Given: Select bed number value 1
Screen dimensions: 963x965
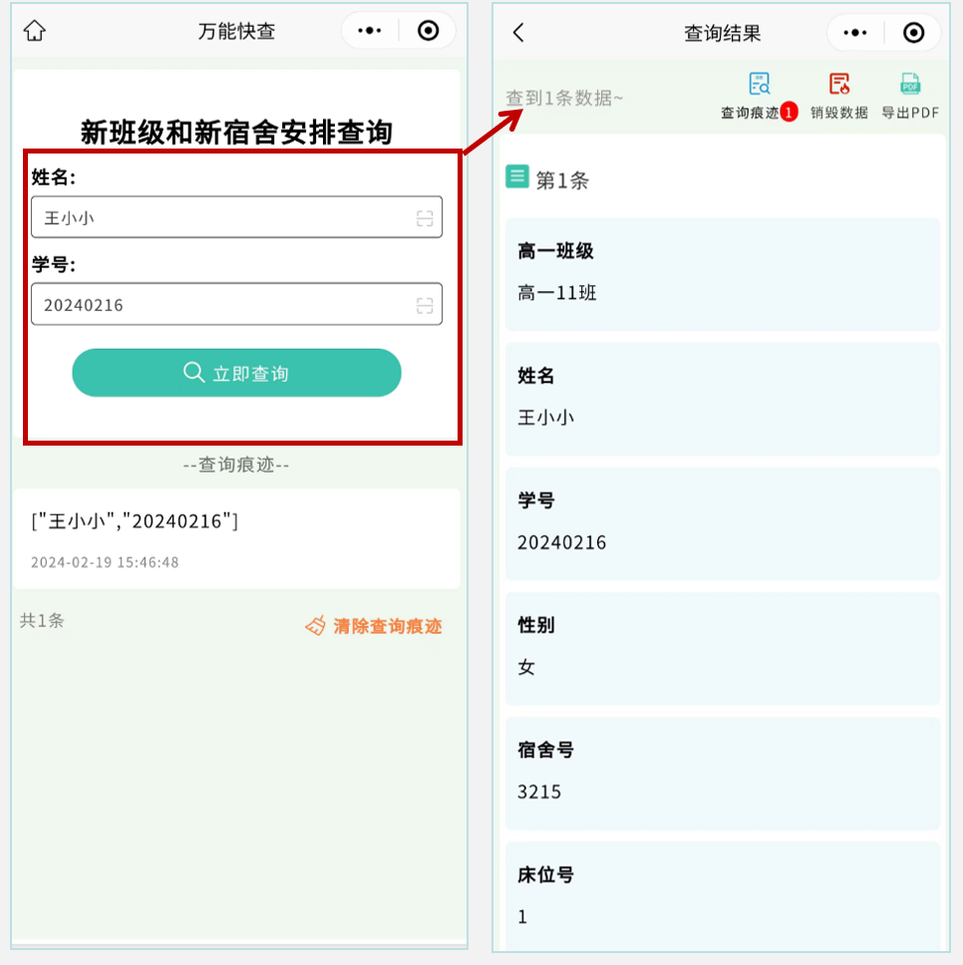Looking at the screenshot, I should click(522, 917).
